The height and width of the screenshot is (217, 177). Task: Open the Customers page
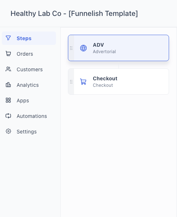(29, 69)
